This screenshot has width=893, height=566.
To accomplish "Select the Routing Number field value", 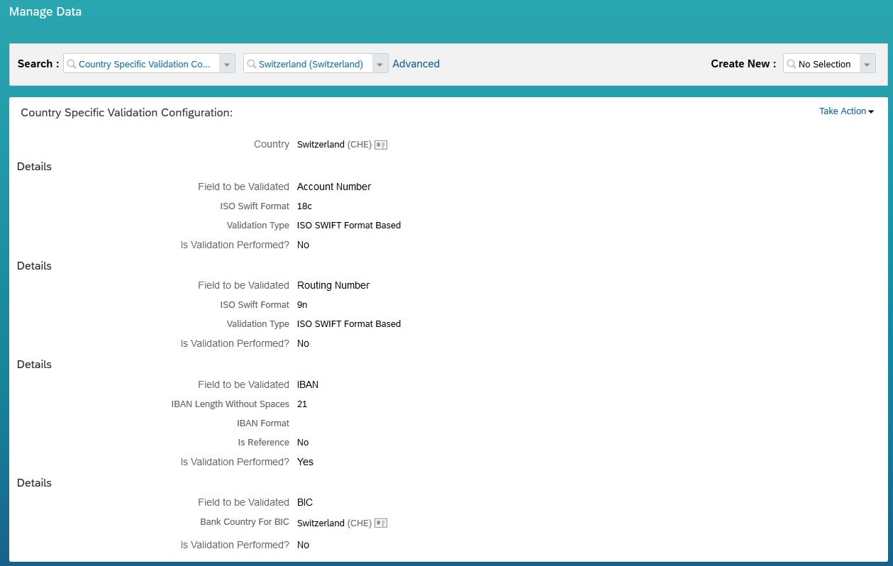I will (x=333, y=285).
